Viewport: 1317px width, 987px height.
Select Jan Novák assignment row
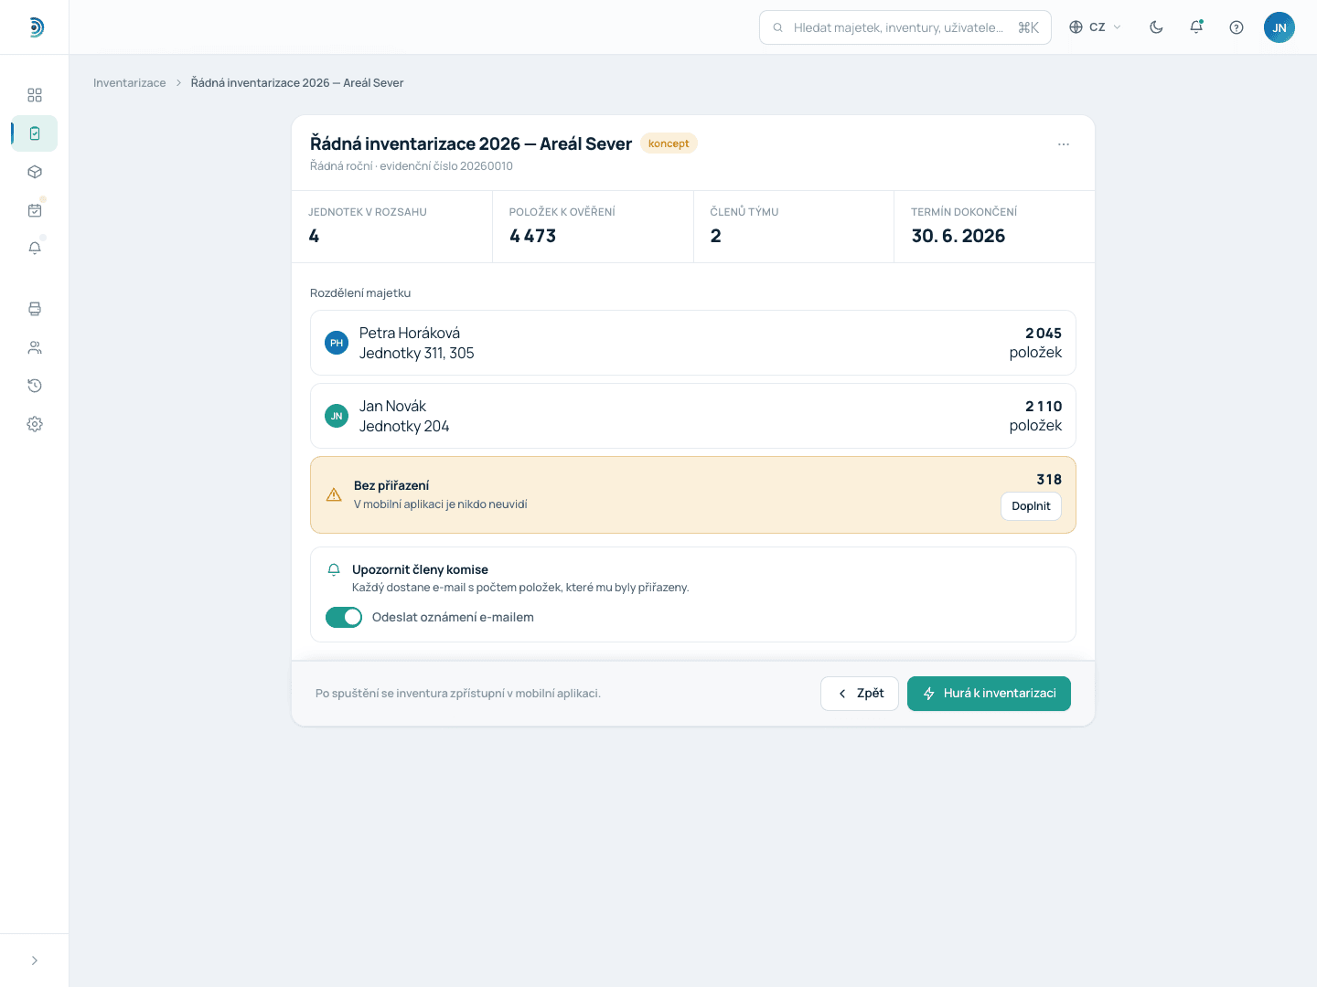click(693, 416)
